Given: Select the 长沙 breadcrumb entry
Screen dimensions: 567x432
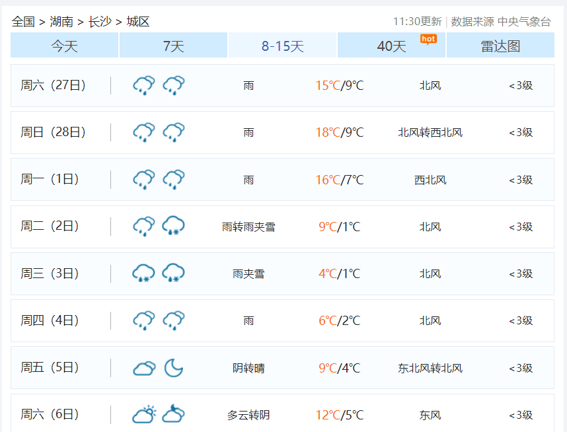Looking at the screenshot, I should pyautogui.click(x=99, y=21).
